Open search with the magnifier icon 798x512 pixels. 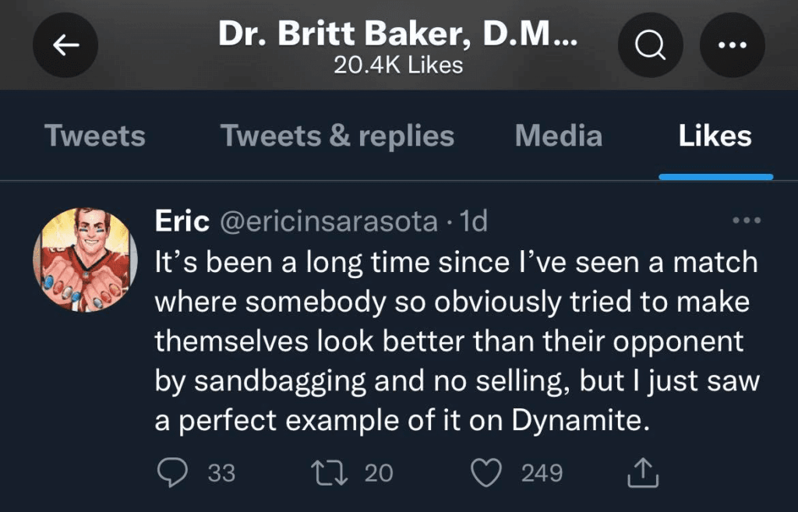pyautogui.click(x=650, y=46)
